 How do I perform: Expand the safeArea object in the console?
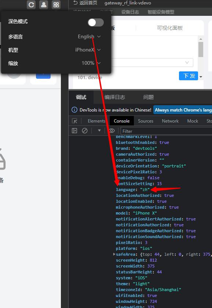click(114, 254)
